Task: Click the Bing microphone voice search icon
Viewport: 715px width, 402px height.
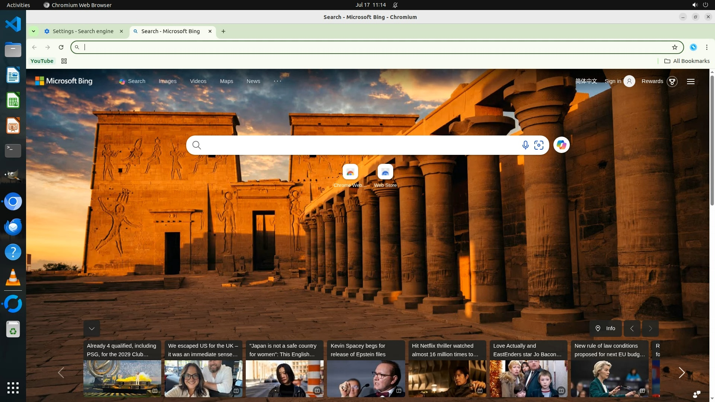Action: click(525, 145)
